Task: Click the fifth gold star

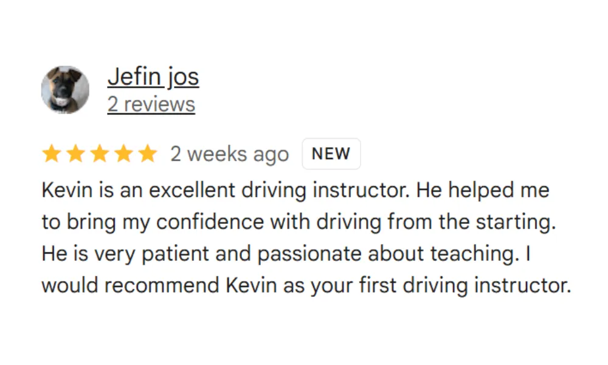Action: pyautogui.click(x=148, y=153)
